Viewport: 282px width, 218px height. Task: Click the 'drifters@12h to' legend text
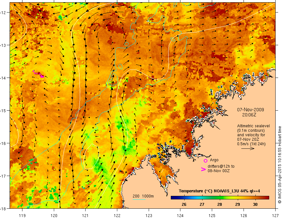pos(221,166)
